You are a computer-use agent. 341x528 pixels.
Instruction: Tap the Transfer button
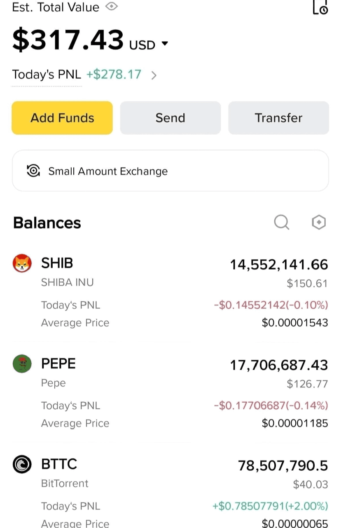[279, 118]
